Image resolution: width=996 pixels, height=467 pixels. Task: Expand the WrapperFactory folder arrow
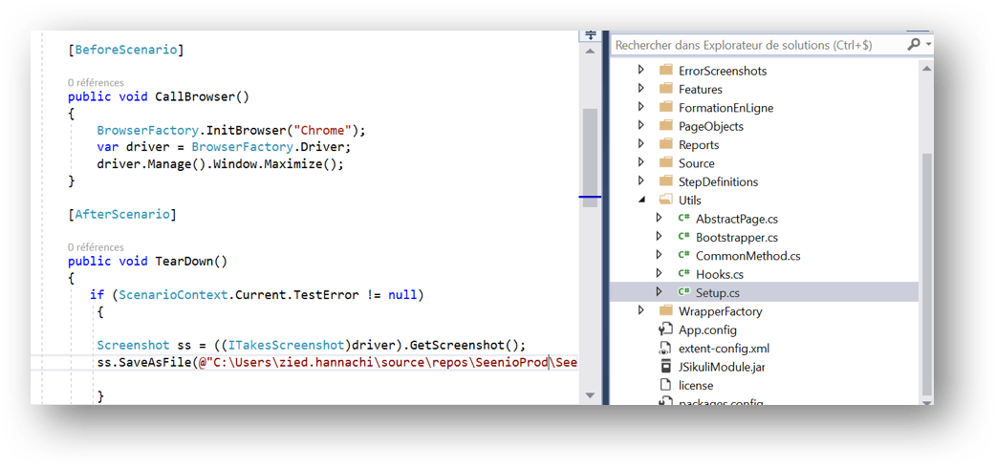(641, 311)
